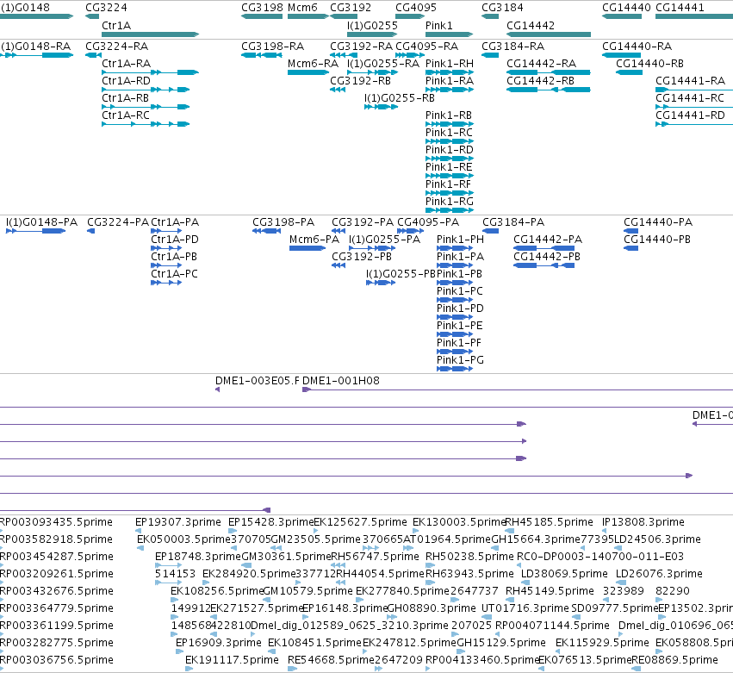This screenshot has width=733, height=673.
Task: Select the CG14441-RC transcript label
Action: point(690,98)
